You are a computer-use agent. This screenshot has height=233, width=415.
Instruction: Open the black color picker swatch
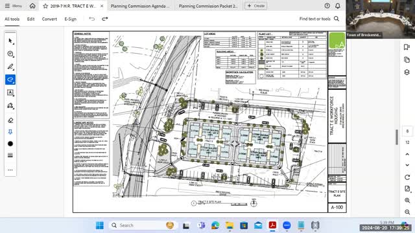[x=10, y=144]
